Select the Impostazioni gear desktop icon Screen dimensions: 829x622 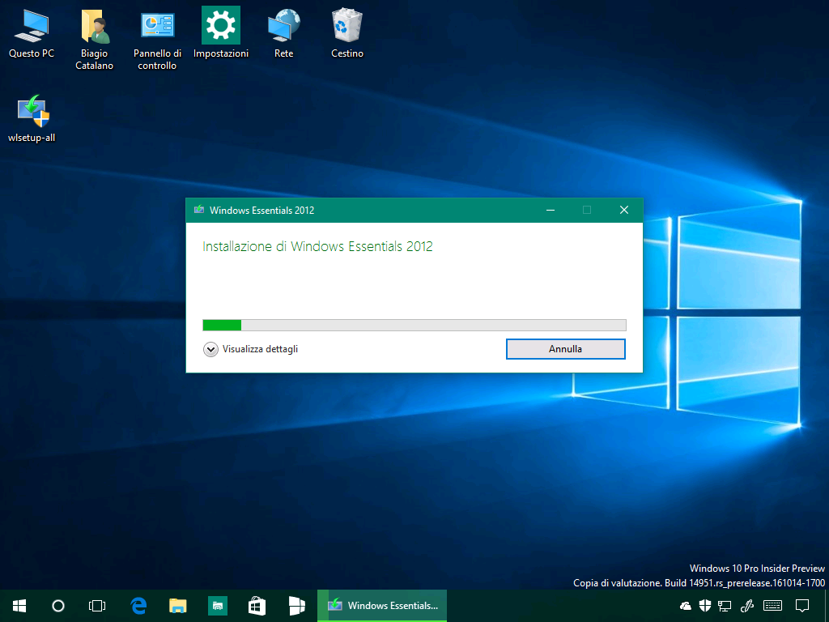coord(220,32)
